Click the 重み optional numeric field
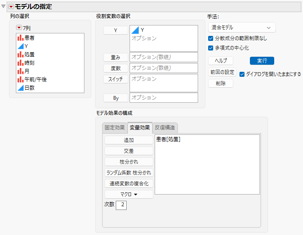Screen dimensions: 303x235 click(164, 57)
